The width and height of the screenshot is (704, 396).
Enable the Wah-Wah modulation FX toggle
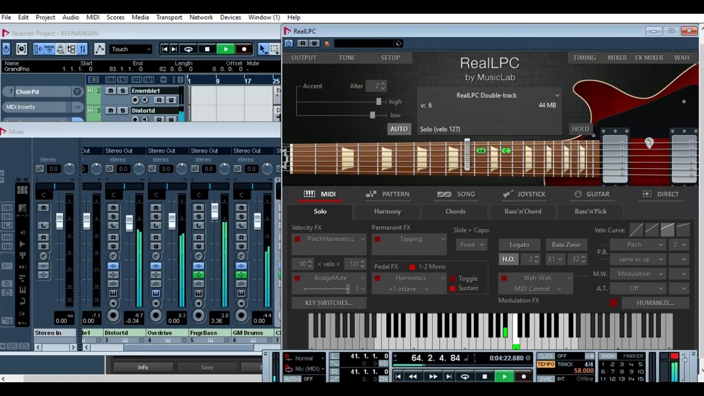[x=504, y=278]
